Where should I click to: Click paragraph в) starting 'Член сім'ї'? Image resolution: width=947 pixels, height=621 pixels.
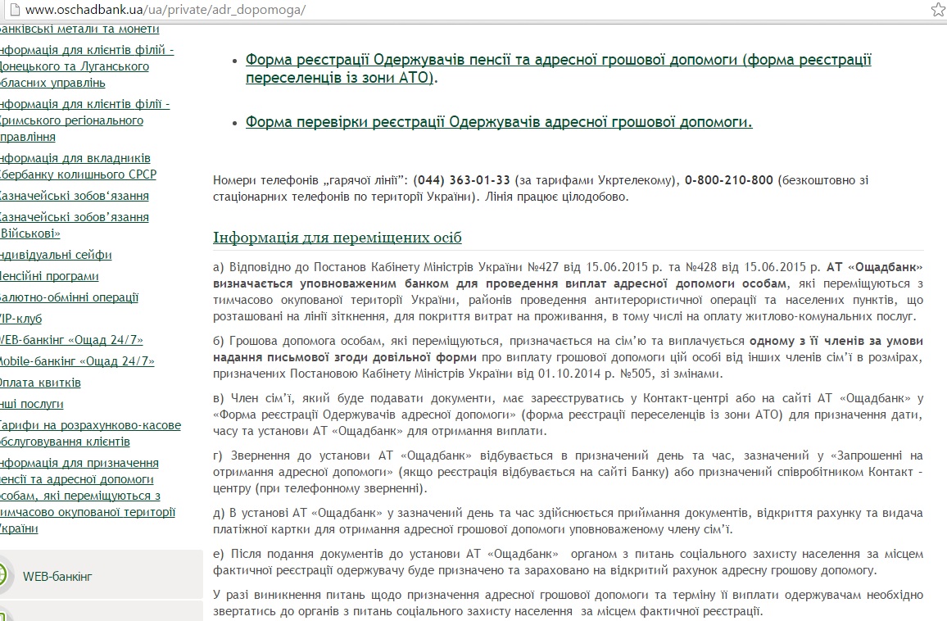point(568,415)
